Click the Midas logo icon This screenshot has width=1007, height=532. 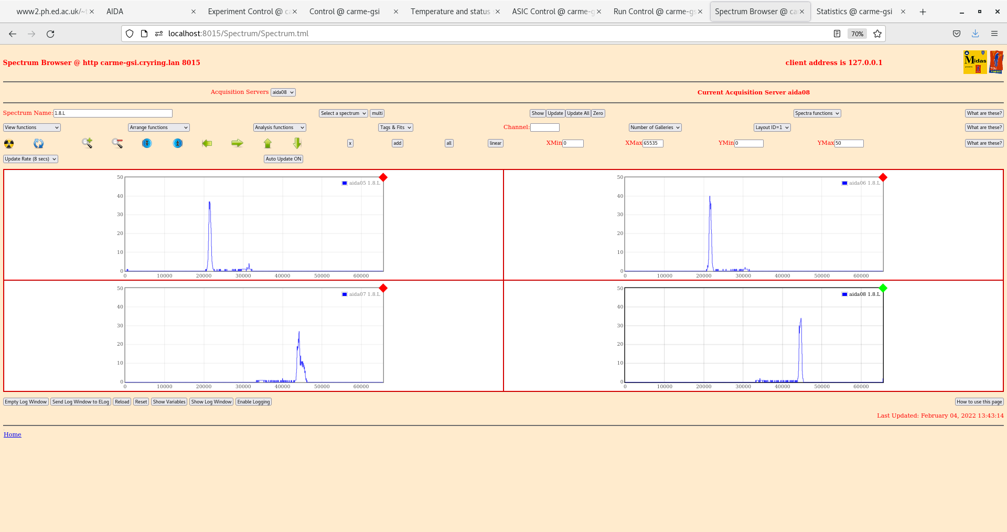pyautogui.click(x=975, y=62)
